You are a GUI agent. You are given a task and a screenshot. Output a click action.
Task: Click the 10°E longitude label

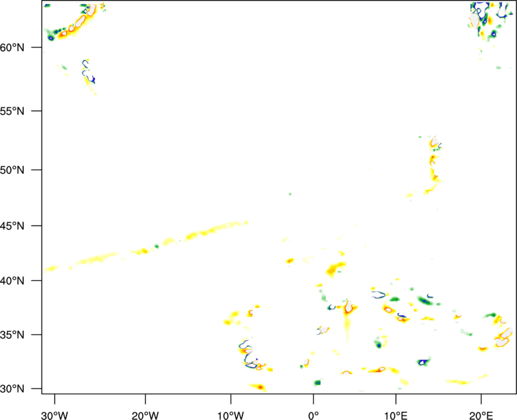tap(396, 415)
